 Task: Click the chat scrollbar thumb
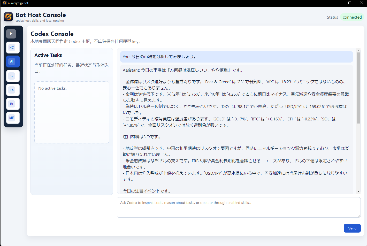[358, 88]
